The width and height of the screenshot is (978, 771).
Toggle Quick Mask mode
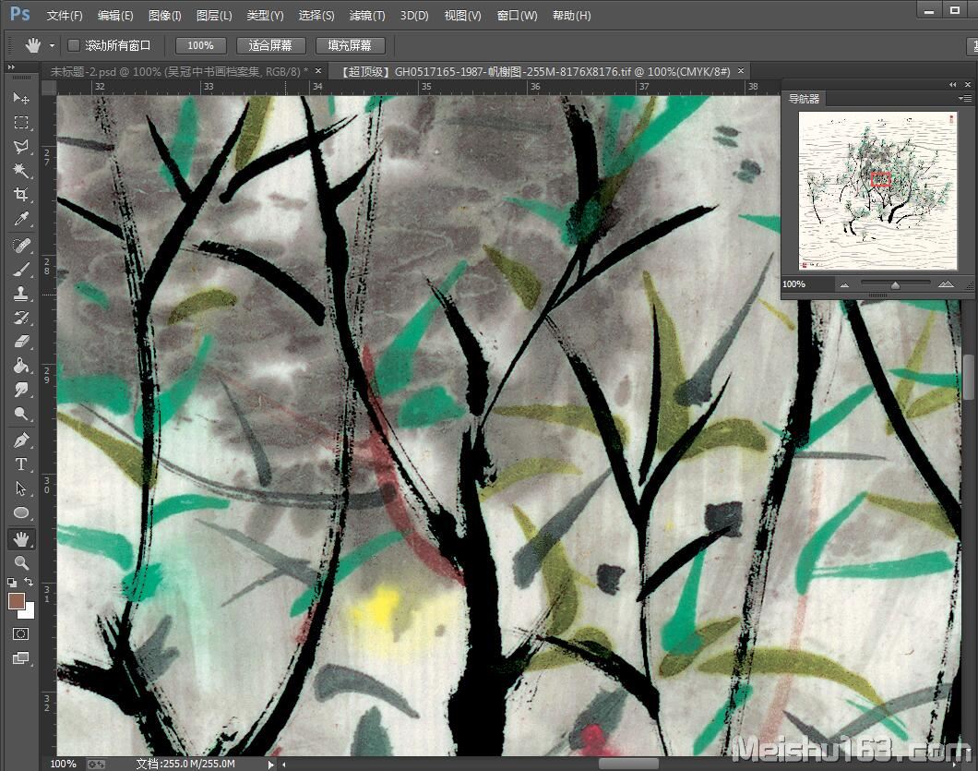click(x=20, y=634)
